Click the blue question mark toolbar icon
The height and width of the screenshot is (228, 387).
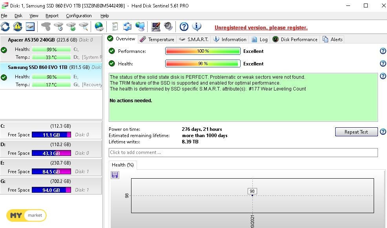(x=184, y=27)
